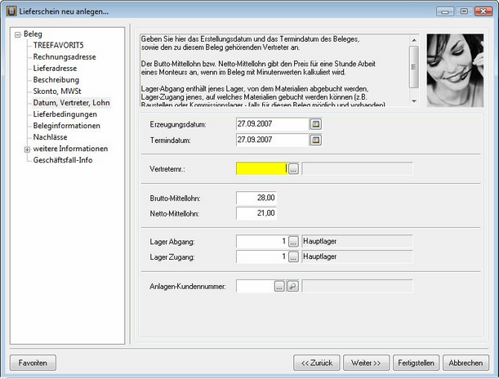Select Rechnungsadresse in the tree
Screen dimensions: 499x379
(x=64, y=57)
